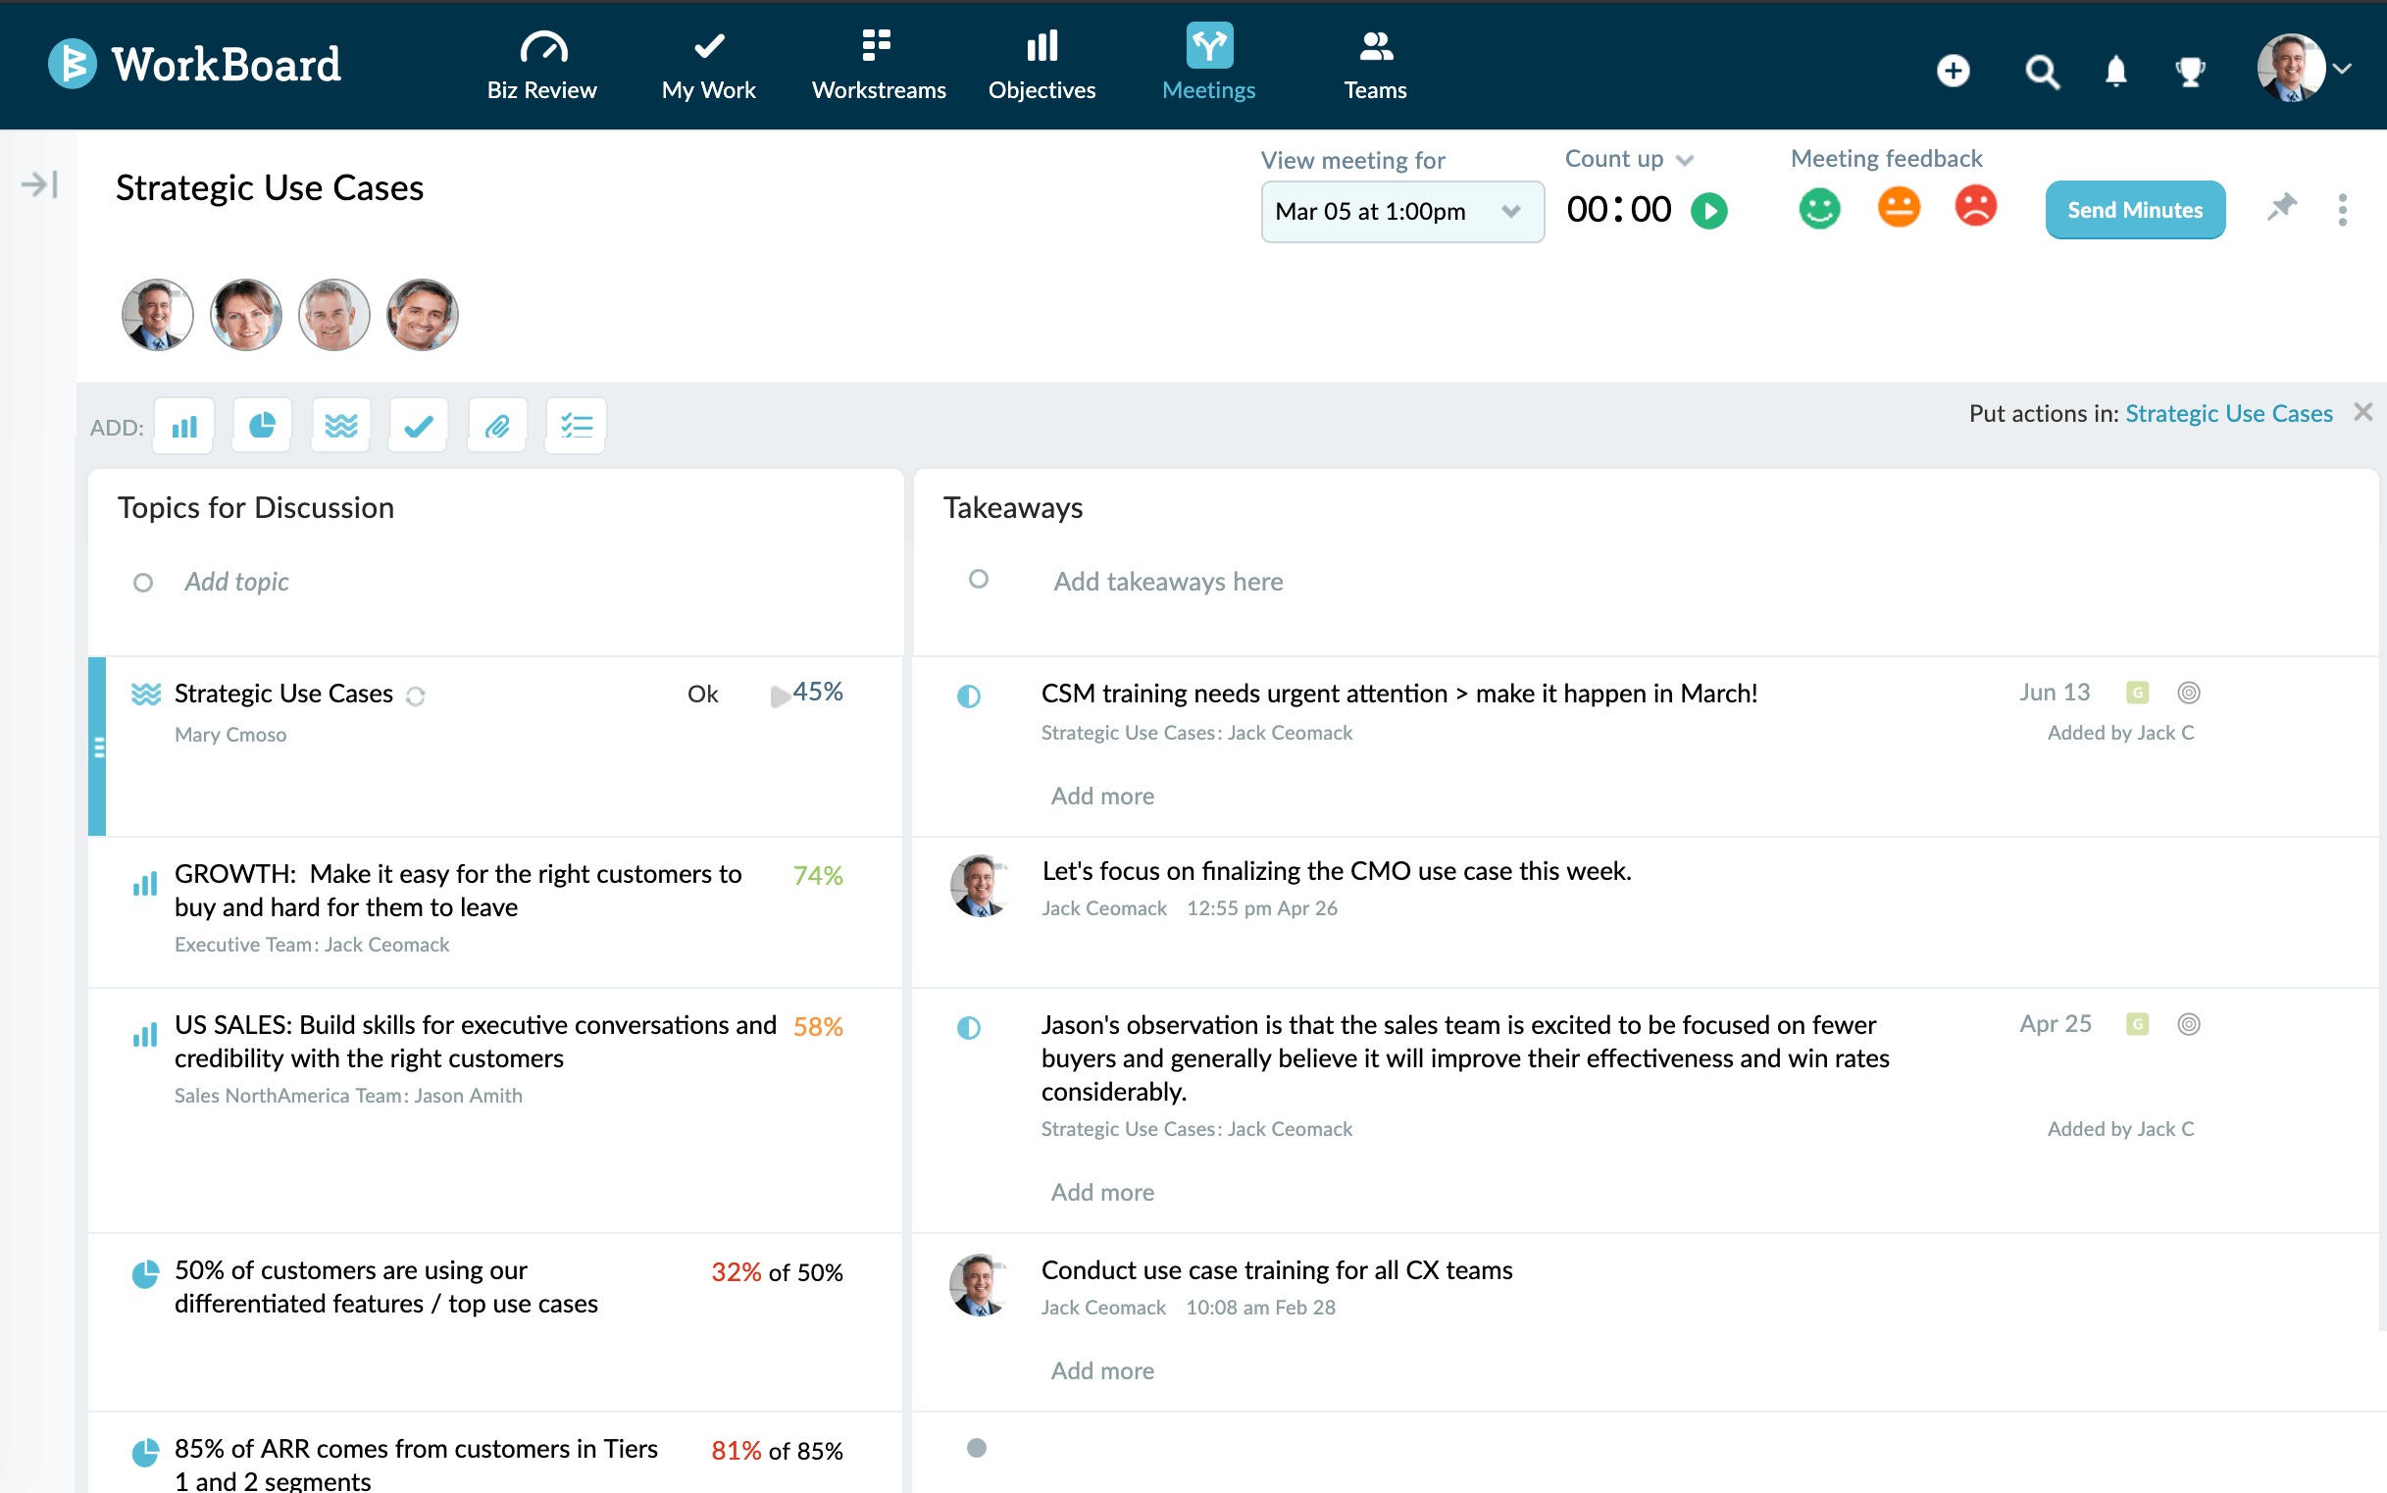Viewport: 2387px width, 1493px height.
Task: Add a checklist from the ADD toolbar
Action: pyautogui.click(x=575, y=425)
